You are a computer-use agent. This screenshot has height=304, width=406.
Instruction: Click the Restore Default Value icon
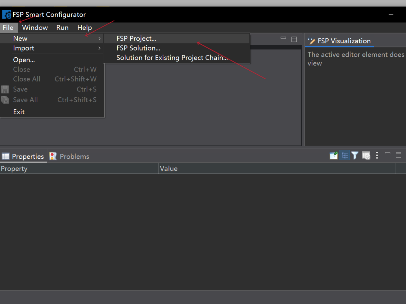click(366, 155)
